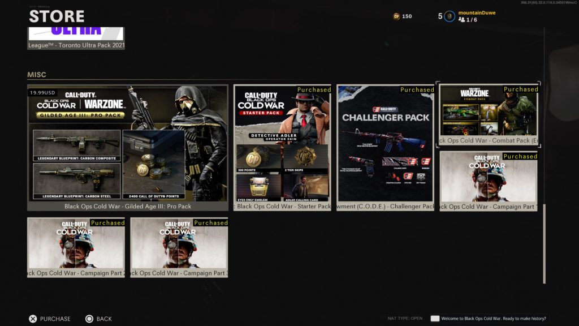The width and height of the screenshot is (579, 326).
Task: Open the mountainDuwe player emblem icon
Action: click(450, 16)
